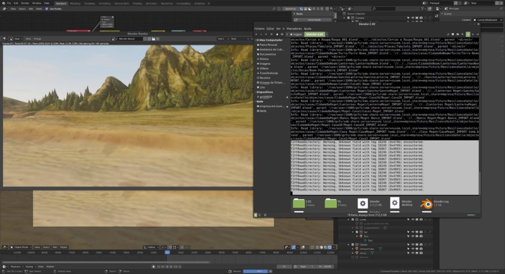Open the Render menu in Blender
Image resolution: width=505 pixels, height=274 pixels.
(x=25, y=3)
